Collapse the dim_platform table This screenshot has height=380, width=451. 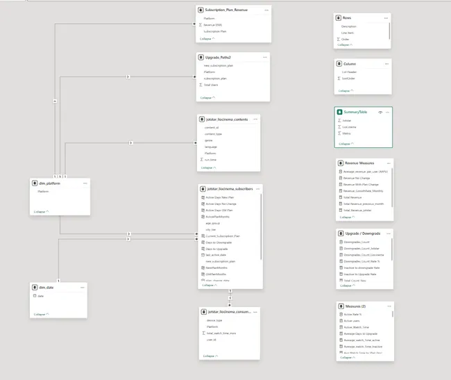pyautogui.click(x=41, y=212)
